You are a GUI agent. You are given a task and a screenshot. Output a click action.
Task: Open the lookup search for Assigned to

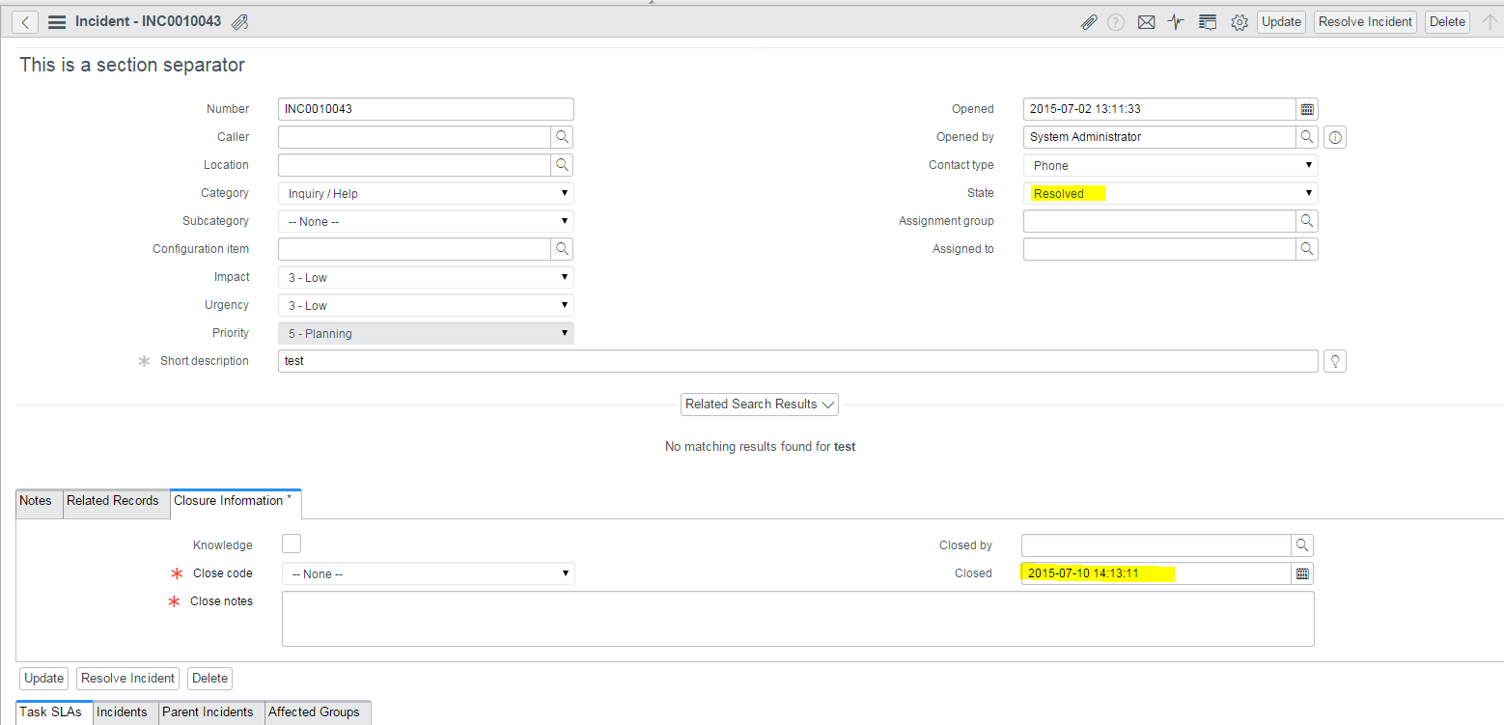pos(1307,249)
